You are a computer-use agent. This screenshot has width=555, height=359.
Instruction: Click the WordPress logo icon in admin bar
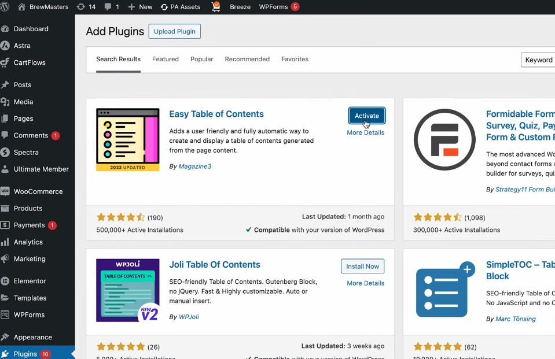point(6,7)
